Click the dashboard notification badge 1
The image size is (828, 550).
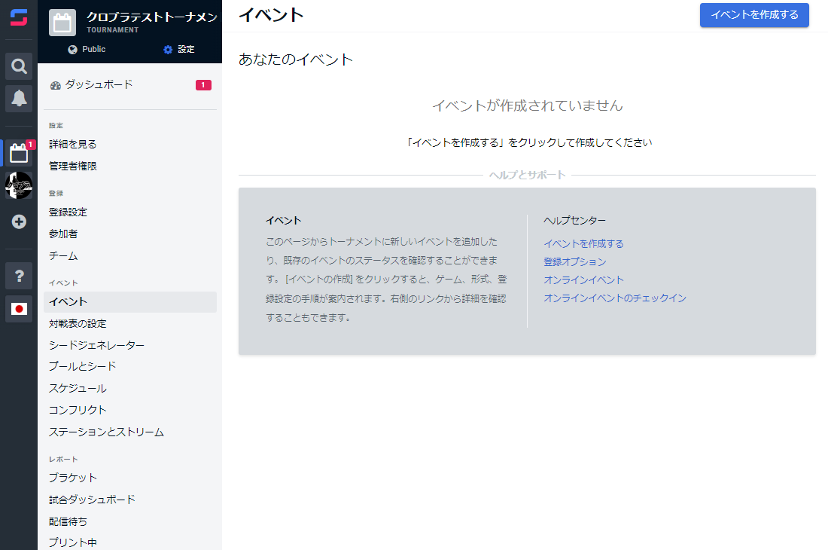pos(203,85)
